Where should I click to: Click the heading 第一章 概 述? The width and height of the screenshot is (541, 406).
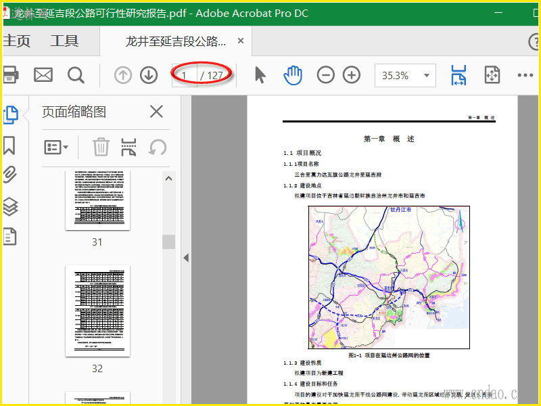pos(389,139)
